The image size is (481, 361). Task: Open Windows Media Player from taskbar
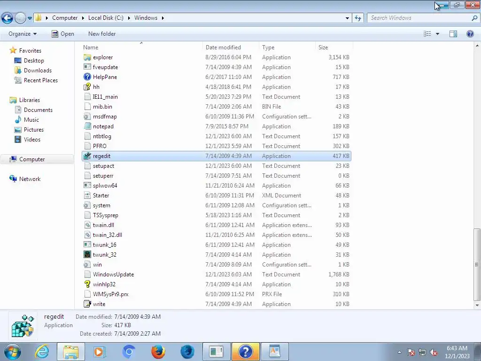(x=99, y=352)
